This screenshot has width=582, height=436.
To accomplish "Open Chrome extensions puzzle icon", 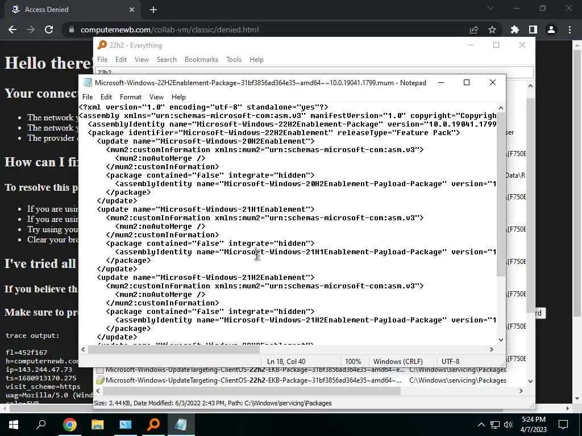I will (515, 30).
